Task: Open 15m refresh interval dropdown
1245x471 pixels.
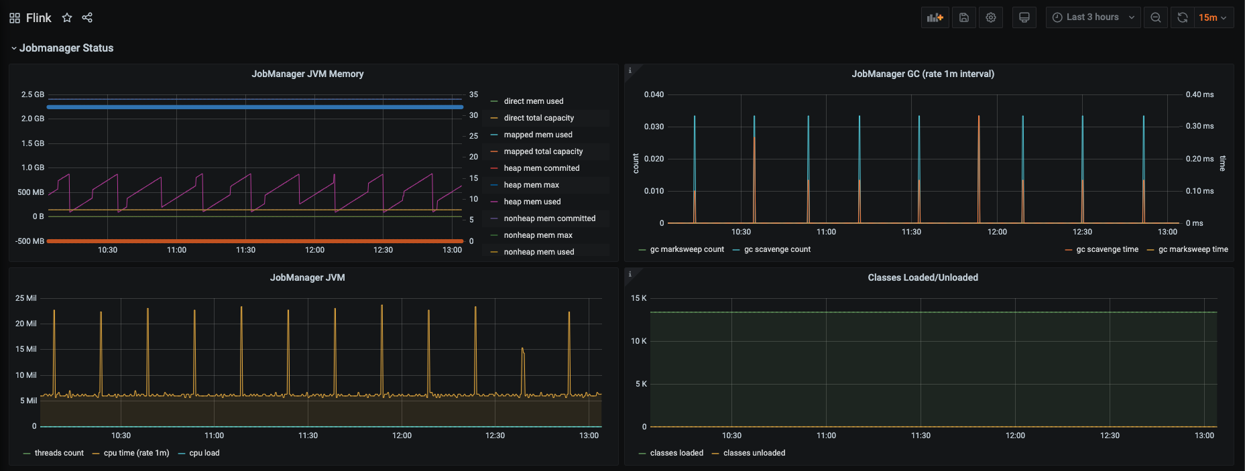Action: pos(1214,17)
